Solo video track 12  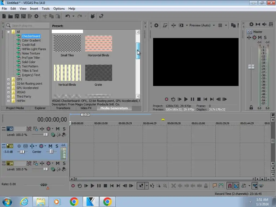point(64,129)
